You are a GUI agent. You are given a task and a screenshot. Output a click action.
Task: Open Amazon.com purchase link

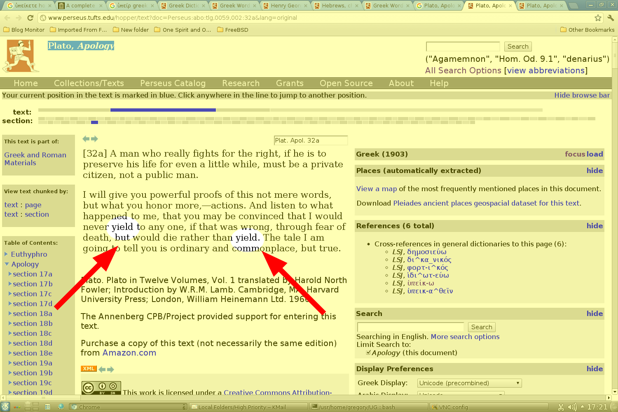pos(129,353)
